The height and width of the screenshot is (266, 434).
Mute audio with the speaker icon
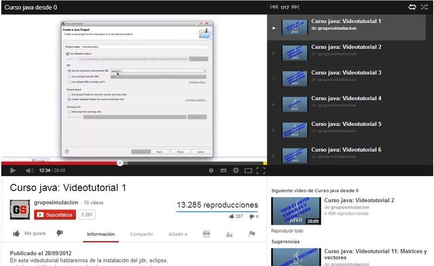click(x=30, y=171)
